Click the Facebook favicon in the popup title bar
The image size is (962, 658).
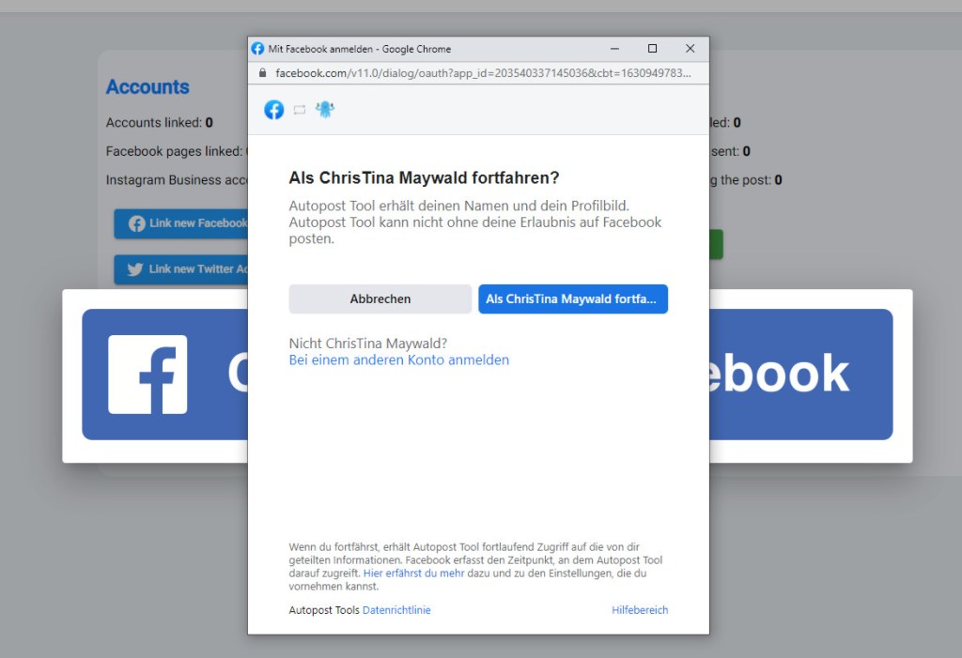coord(257,49)
